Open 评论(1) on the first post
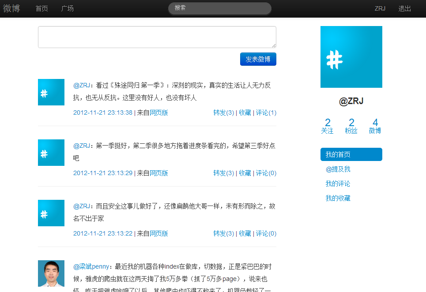Screen dimensions: 426x292 (266, 112)
